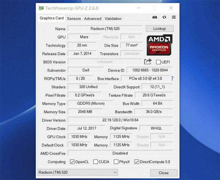Click the GPU Clock row Memory 1125 MHz field
Viewport: 220px width, 180px height.
click(x=122, y=137)
